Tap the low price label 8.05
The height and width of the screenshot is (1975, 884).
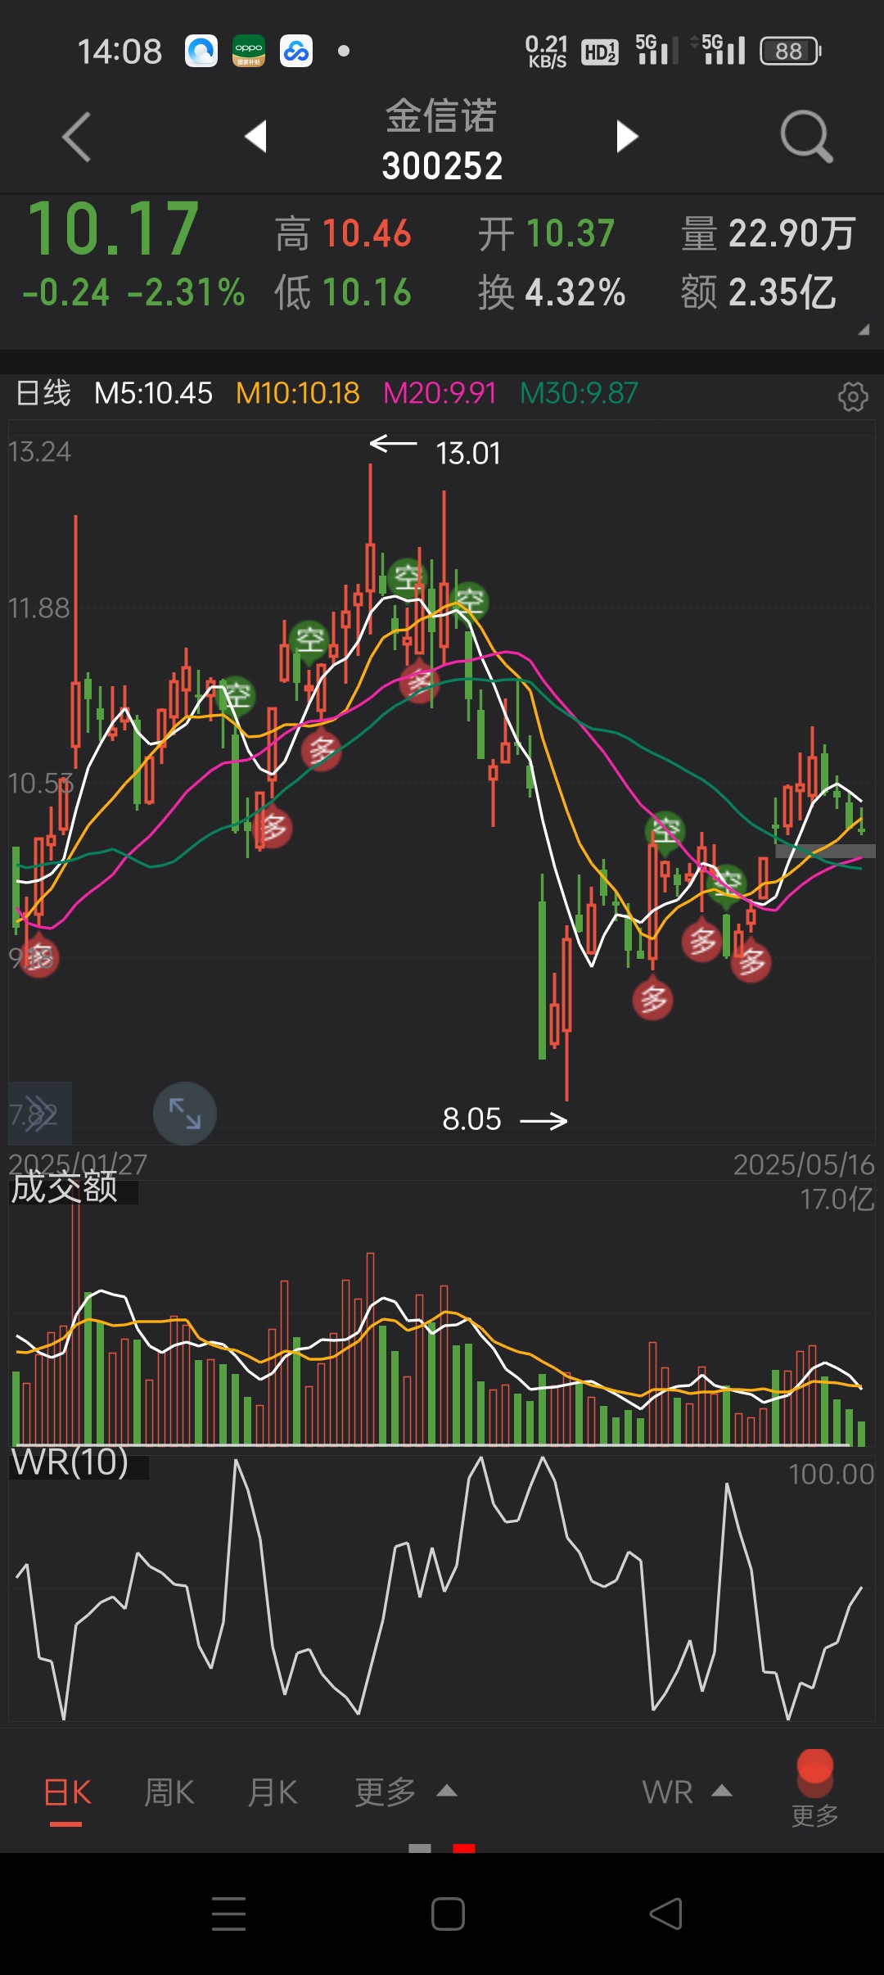pyautogui.click(x=471, y=1119)
